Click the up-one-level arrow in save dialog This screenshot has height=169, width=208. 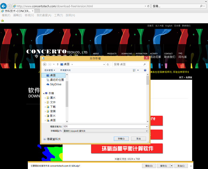point(57,64)
